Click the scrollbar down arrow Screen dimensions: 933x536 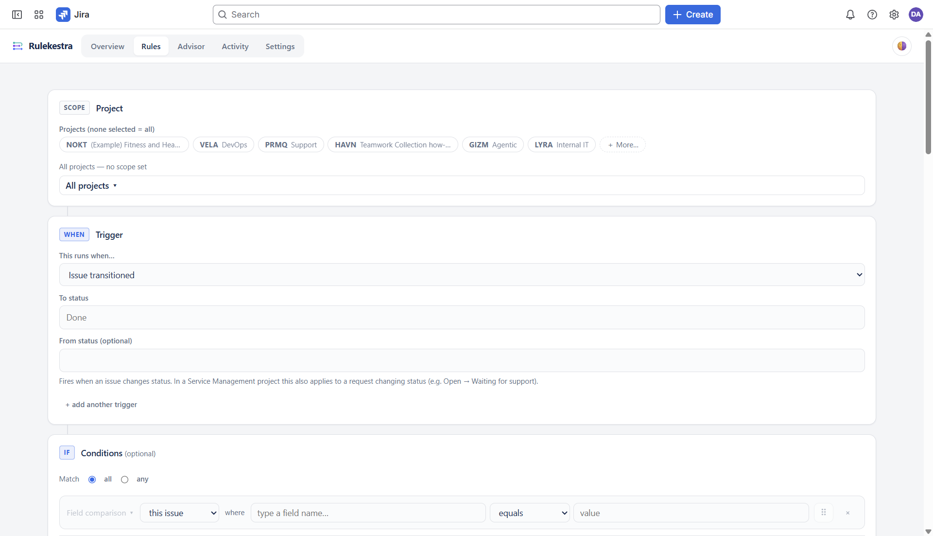928,532
